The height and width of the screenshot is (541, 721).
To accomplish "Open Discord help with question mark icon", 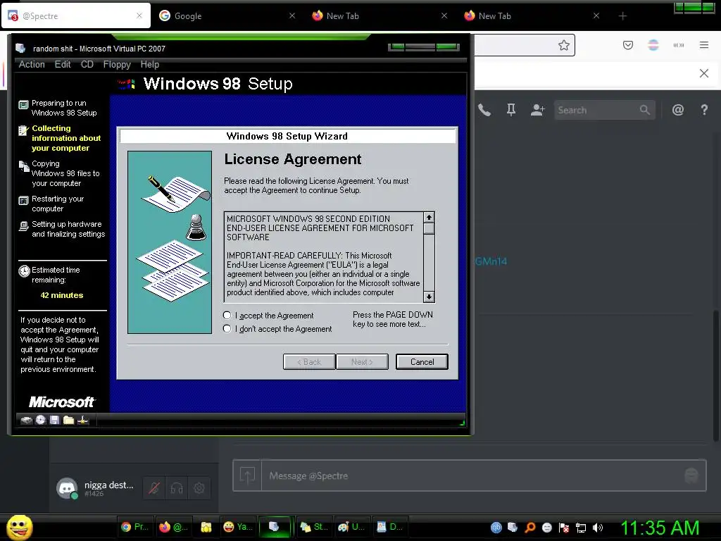I will click(704, 110).
